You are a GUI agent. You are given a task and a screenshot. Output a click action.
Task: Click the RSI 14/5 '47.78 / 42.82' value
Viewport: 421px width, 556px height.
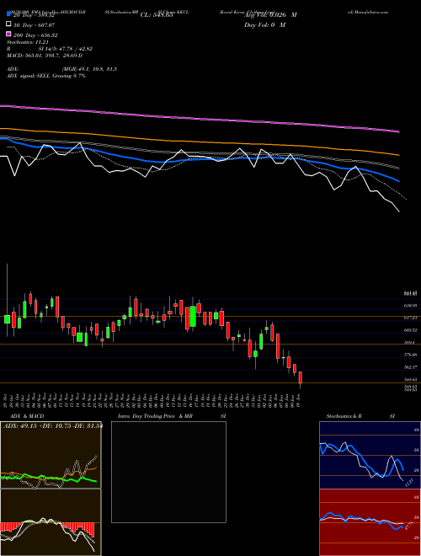coord(75,49)
